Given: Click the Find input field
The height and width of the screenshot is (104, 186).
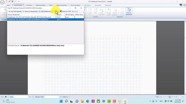Looking at the screenshot, I should 21,97.
